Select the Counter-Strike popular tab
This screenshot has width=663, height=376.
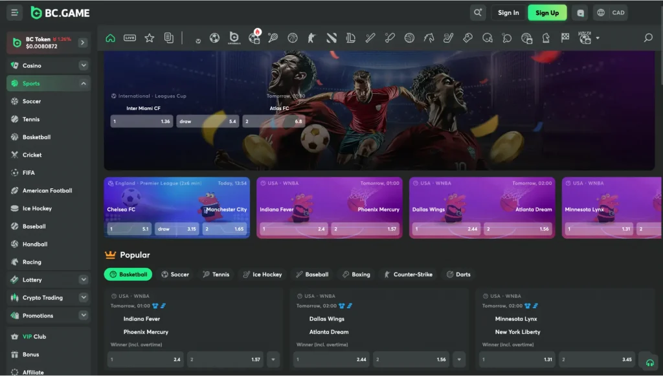point(407,274)
